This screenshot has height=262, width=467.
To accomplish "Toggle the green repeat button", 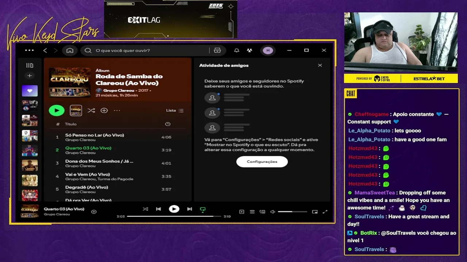I will click(202, 209).
